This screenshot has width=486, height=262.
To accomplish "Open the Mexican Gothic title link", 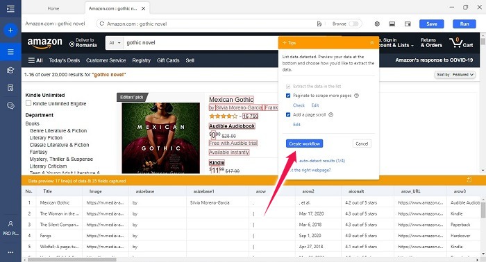I will coord(231,100).
